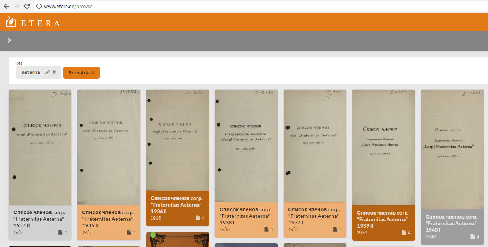Open the 1940 I document cover thumbnail
488x247 pixels.
point(452,150)
